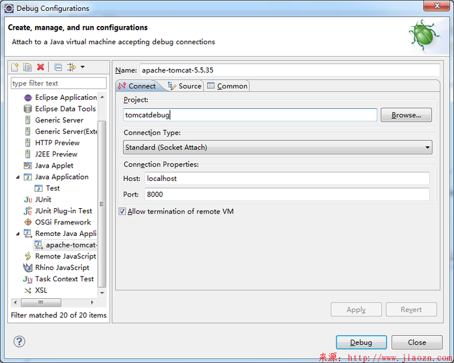This screenshot has width=454, height=363.
Task: Open help via question mark icon
Action: coord(19,342)
